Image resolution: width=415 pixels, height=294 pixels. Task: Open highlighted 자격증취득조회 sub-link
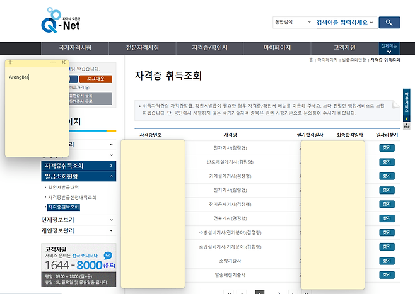(64, 207)
